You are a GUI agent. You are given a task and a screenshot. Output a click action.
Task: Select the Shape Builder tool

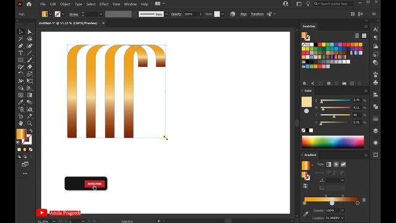pyautogui.click(x=20, y=88)
